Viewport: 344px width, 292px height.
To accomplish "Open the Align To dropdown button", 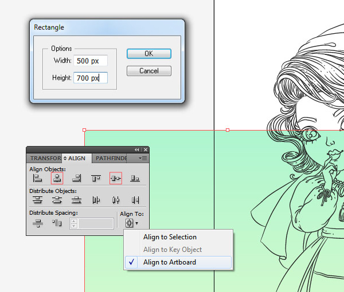I will (132, 223).
